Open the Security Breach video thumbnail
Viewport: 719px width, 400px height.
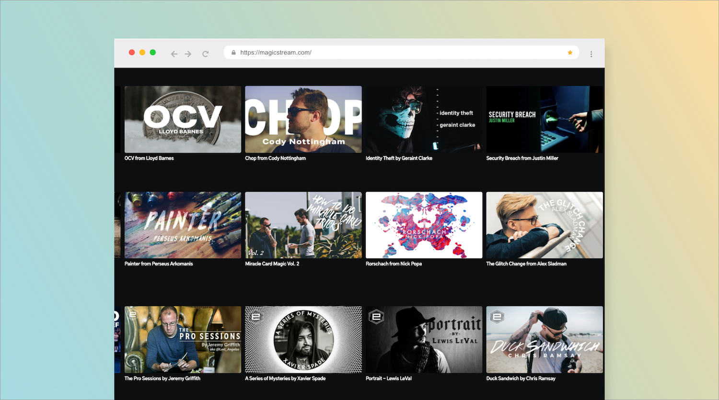(544, 119)
